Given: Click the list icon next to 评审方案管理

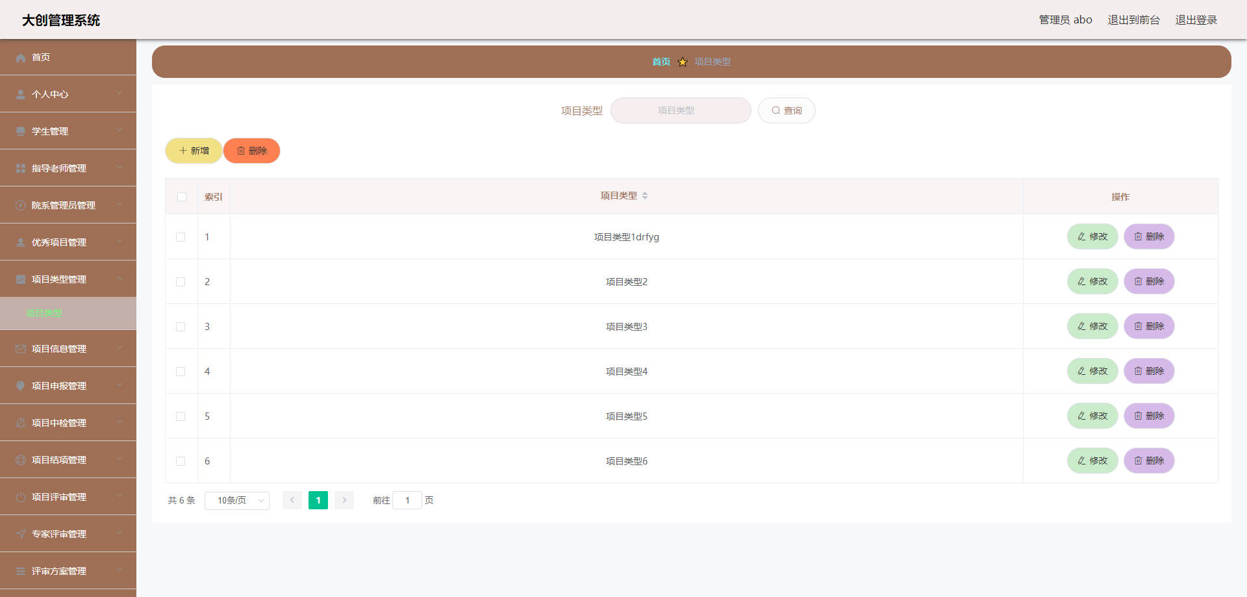Looking at the screenshot, I should [x=21, y=571].
